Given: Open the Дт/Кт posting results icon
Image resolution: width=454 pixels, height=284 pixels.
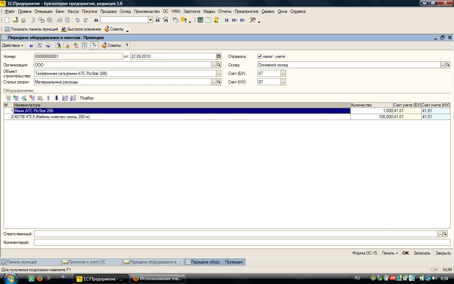Looking at the screenshot, I should pyautogui.click(x=76, y=45).
